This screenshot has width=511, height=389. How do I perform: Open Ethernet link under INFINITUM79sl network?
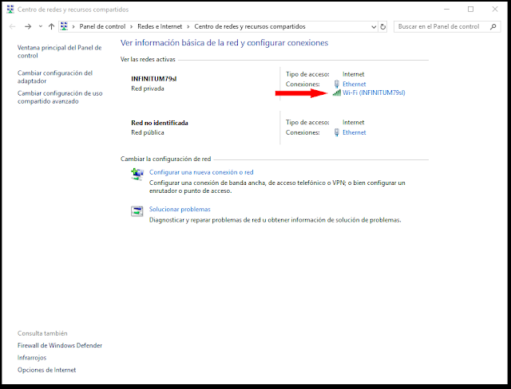click(355, 84)
